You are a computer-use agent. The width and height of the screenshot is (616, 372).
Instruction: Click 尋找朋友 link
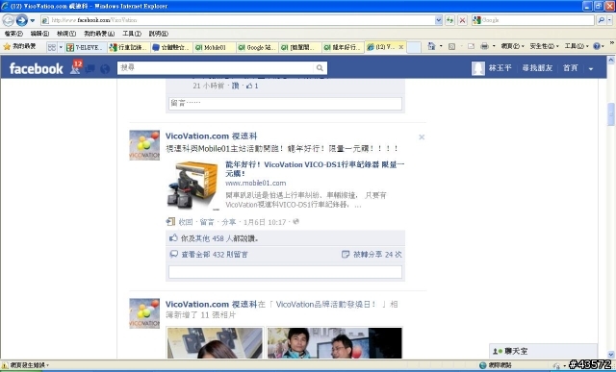coord(537,68)
